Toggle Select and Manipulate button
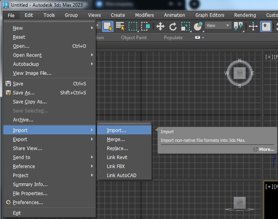The image size is (278, 219). tap(253, 26)
